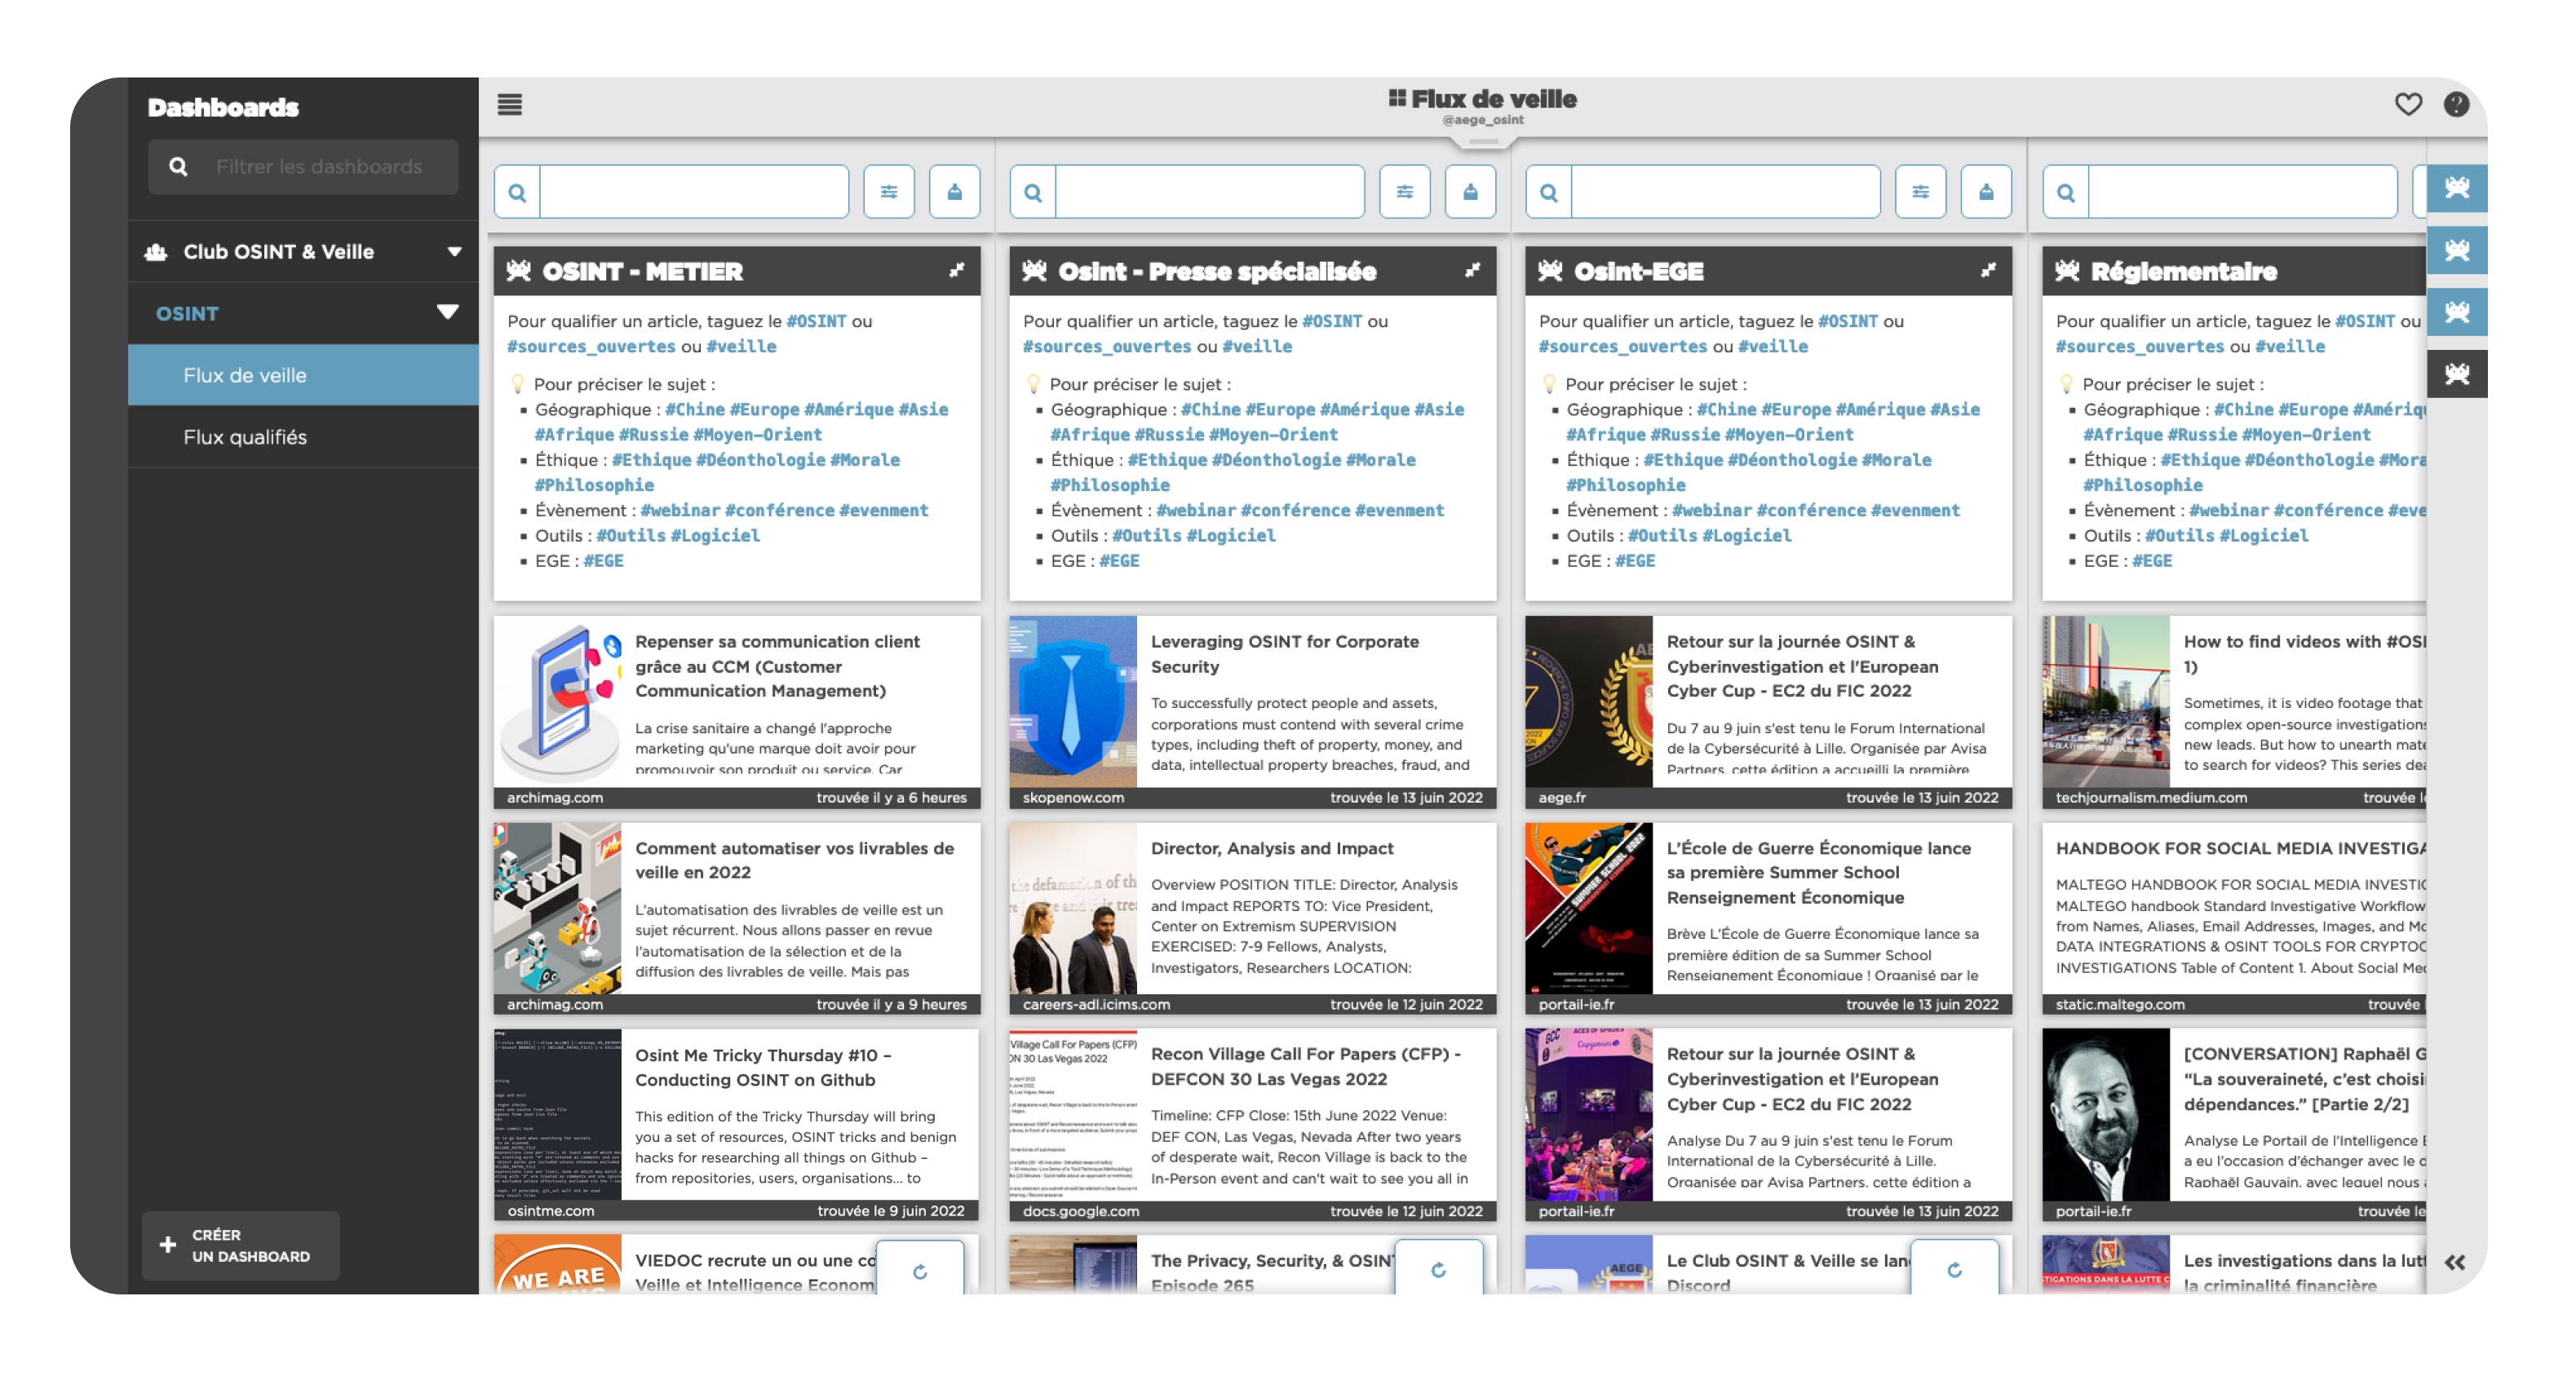The height and width of the screenshot is (1398, 2576).
Task: Click the #sources_ouvertes hashtag in OSINT - METIER
Action: pyautogui.click(x=591, y=347)
